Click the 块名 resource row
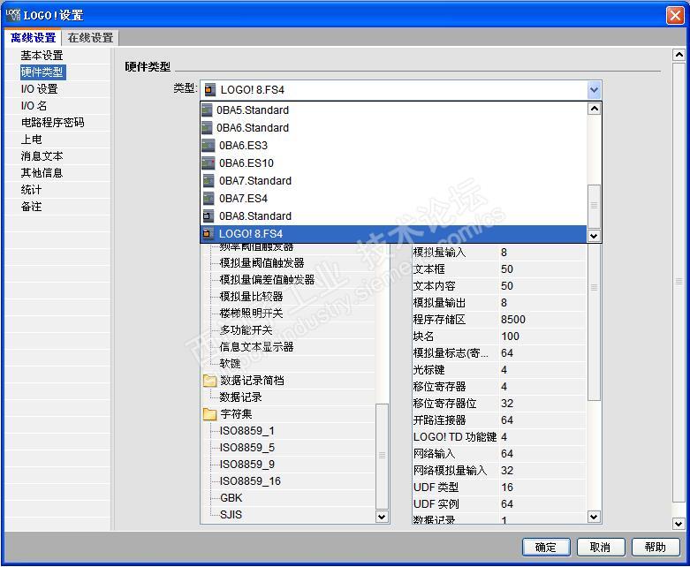Image resolution: width=690 pixels, height=567 pixels. 499,336
